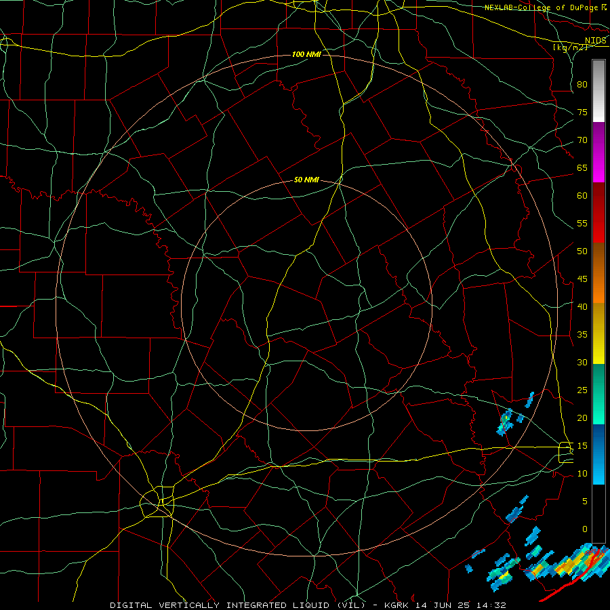Click the NIDS product label
Image resolution: width=610 pixels, height=610 pixels.
pyautogui.click(x=596, y=41)
